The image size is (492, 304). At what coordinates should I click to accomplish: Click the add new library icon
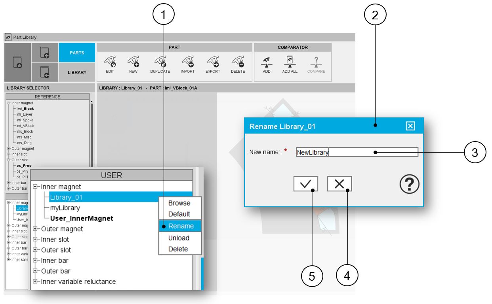click(45, 52)
